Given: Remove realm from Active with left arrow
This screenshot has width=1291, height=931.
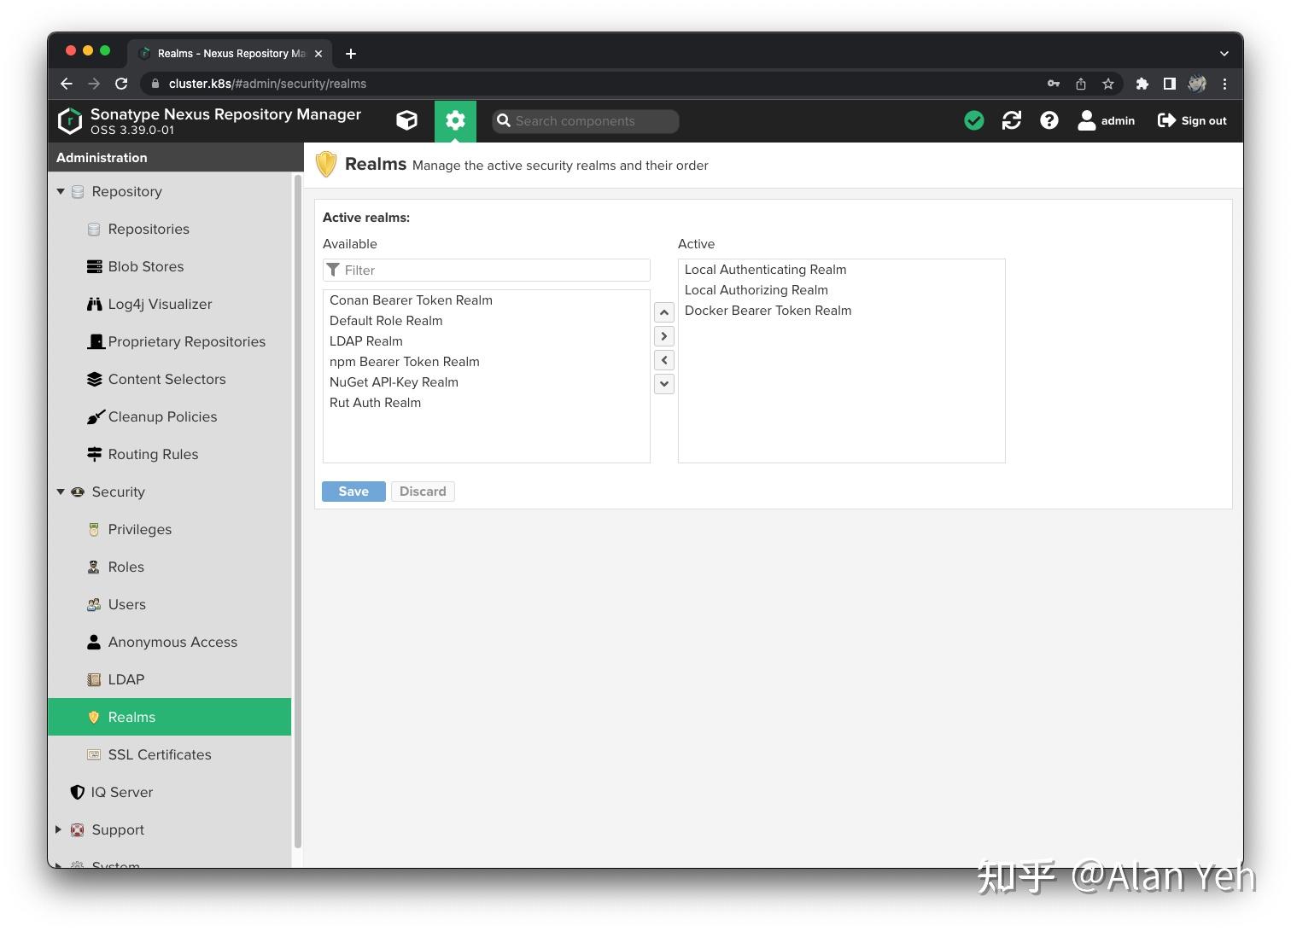Looking at the screenshot, I should pos(664,360).
